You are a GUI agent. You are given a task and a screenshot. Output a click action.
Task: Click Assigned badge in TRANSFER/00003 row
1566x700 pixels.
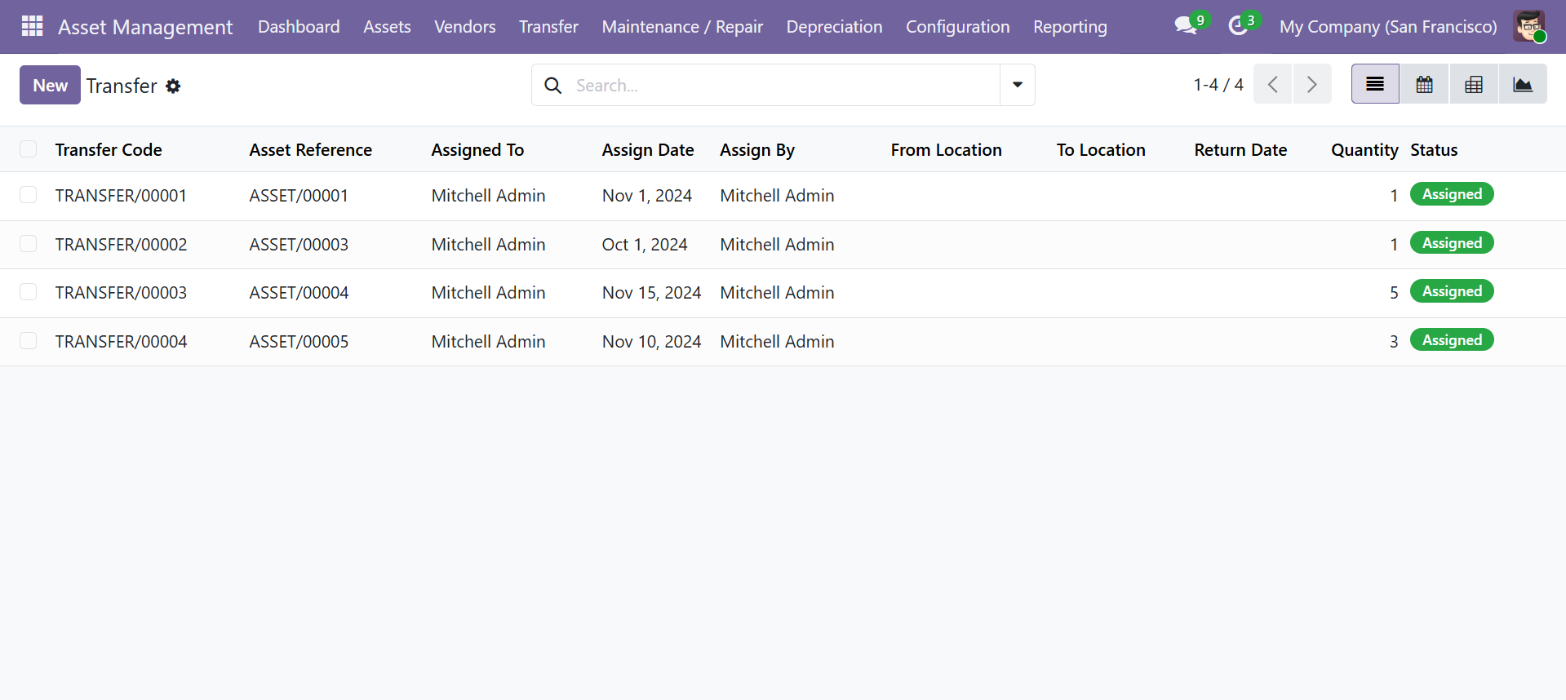click(x=1452, y=291)
